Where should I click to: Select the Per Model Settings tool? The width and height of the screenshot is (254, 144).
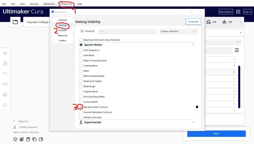point(5,95)
